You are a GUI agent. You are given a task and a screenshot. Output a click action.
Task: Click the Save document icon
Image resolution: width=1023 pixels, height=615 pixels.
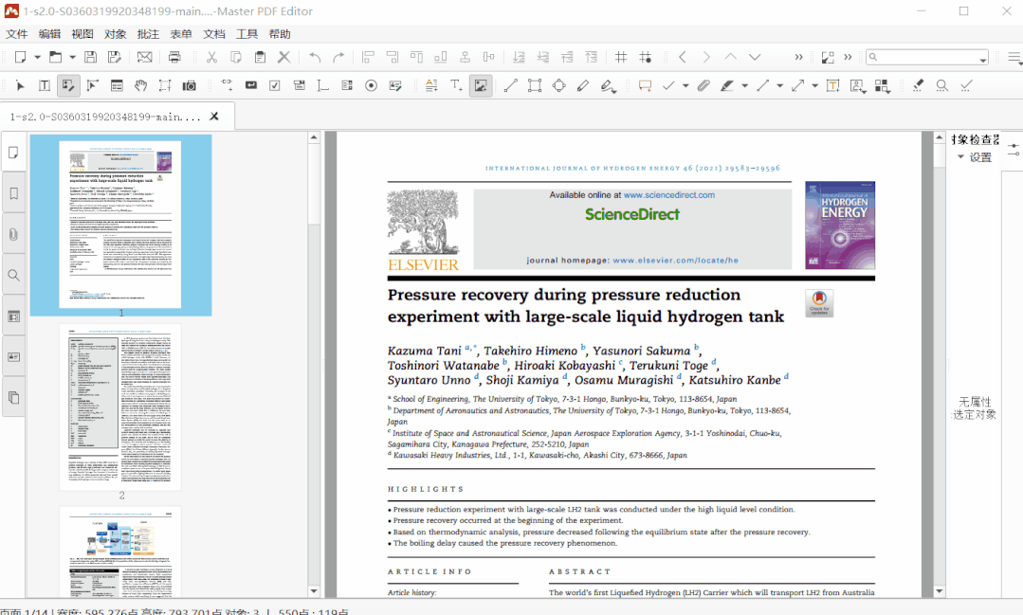coord(91,57)
